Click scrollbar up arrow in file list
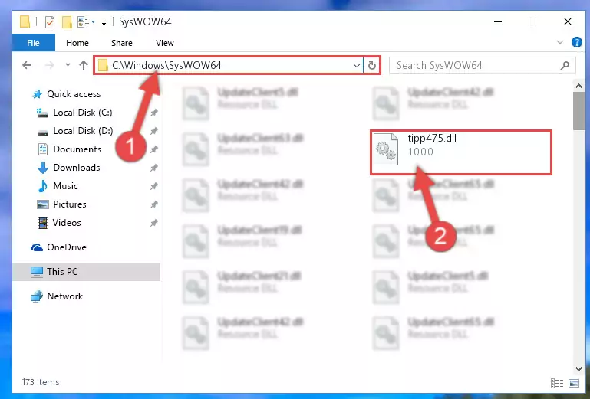The height and width of the screenshot is (399, 590). (x=578, y=86)
